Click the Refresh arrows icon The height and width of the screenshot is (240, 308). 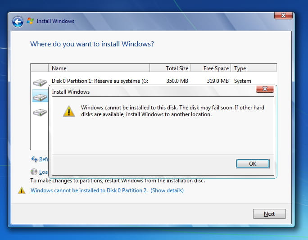[x=34, y=159]
